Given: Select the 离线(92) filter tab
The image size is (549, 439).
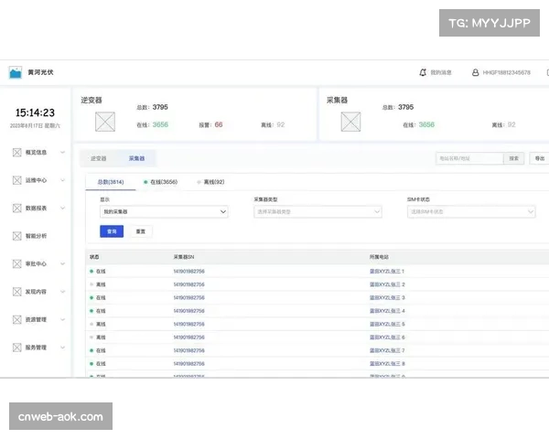Looking at the screenshot, I should [x=210, y=182].
